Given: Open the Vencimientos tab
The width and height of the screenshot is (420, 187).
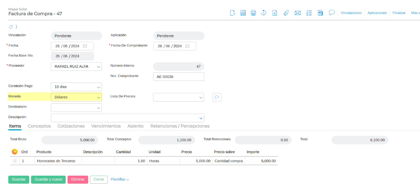Looking at the screenshot, I should point(106,126).
